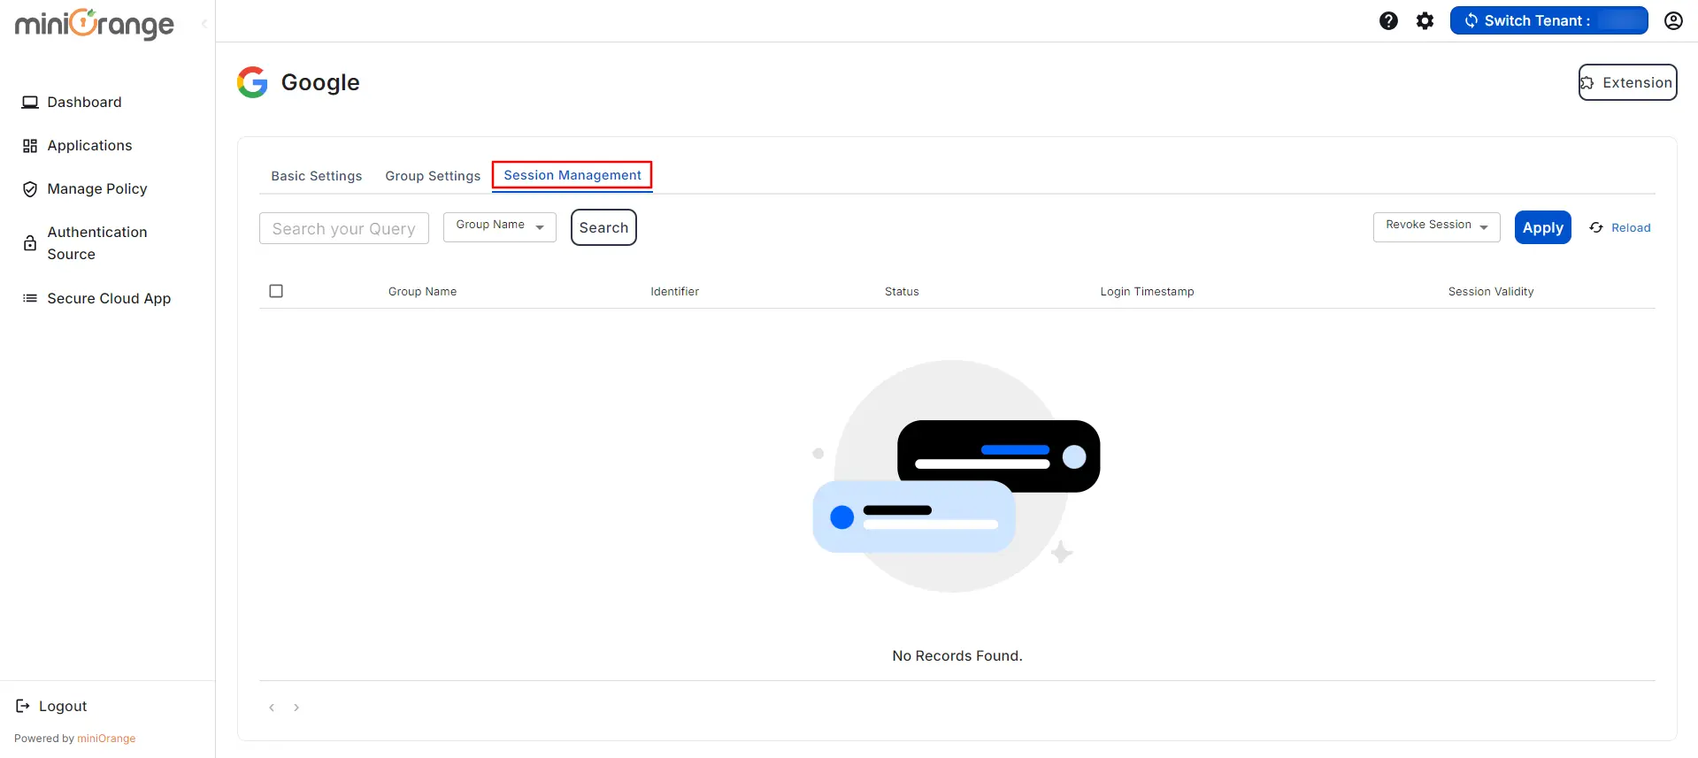Viewport: 1698px width, 758px height.
Task: Click the Logout link
Action: (63, 706)
